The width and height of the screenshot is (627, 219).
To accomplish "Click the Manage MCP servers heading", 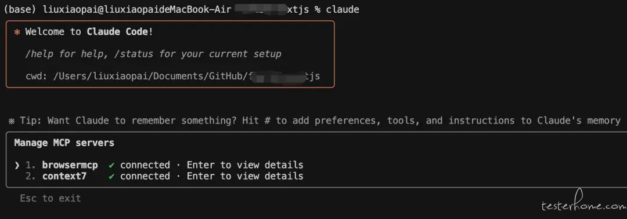I will tap(64, 143).
